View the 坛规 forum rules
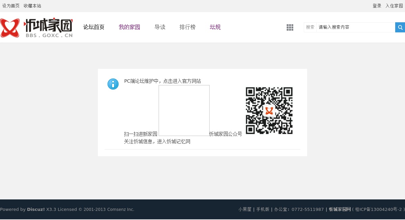 [x=215, y=27]
